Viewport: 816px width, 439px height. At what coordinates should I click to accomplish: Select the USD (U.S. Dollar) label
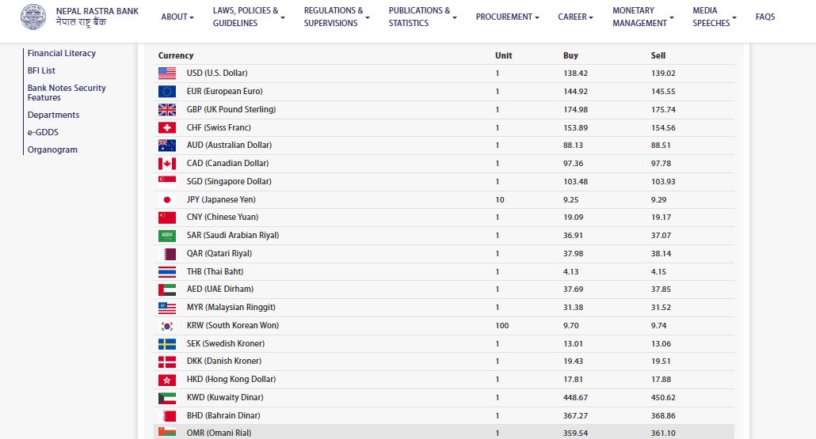tap(217, 74)
